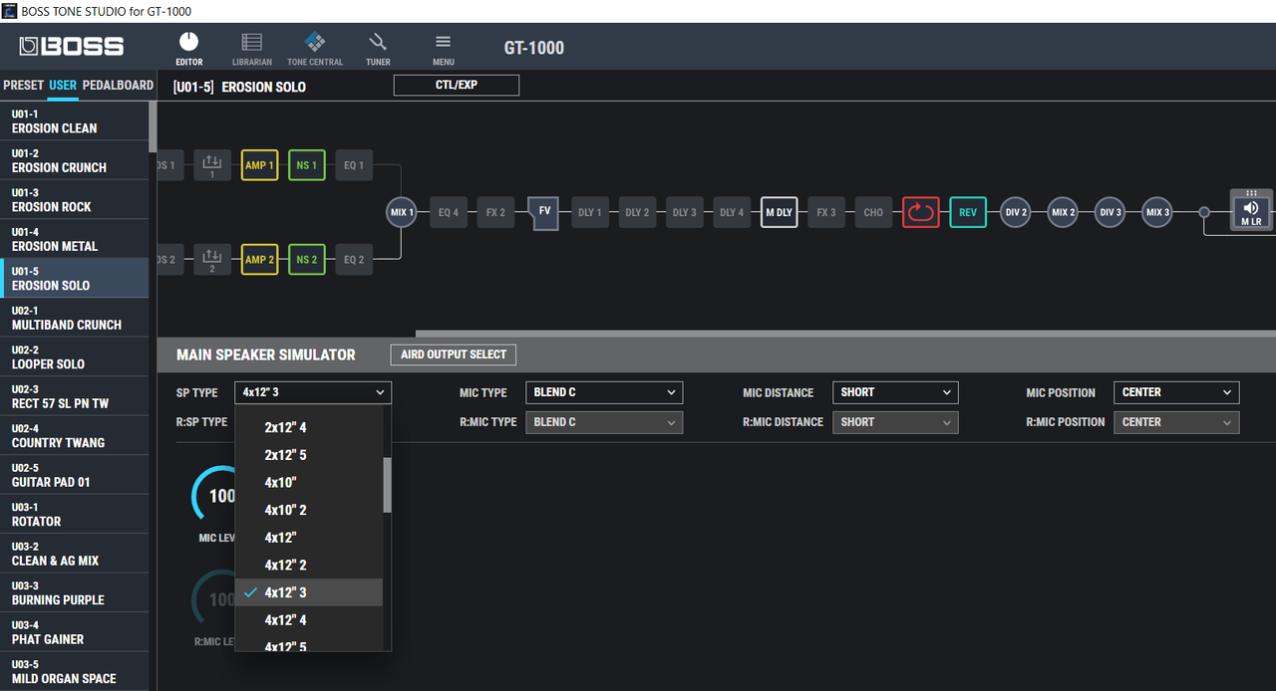Screen dimensions: 1276x691
Task: Open the R:MIC POSITION dropdown
Action: [1176, 422]
